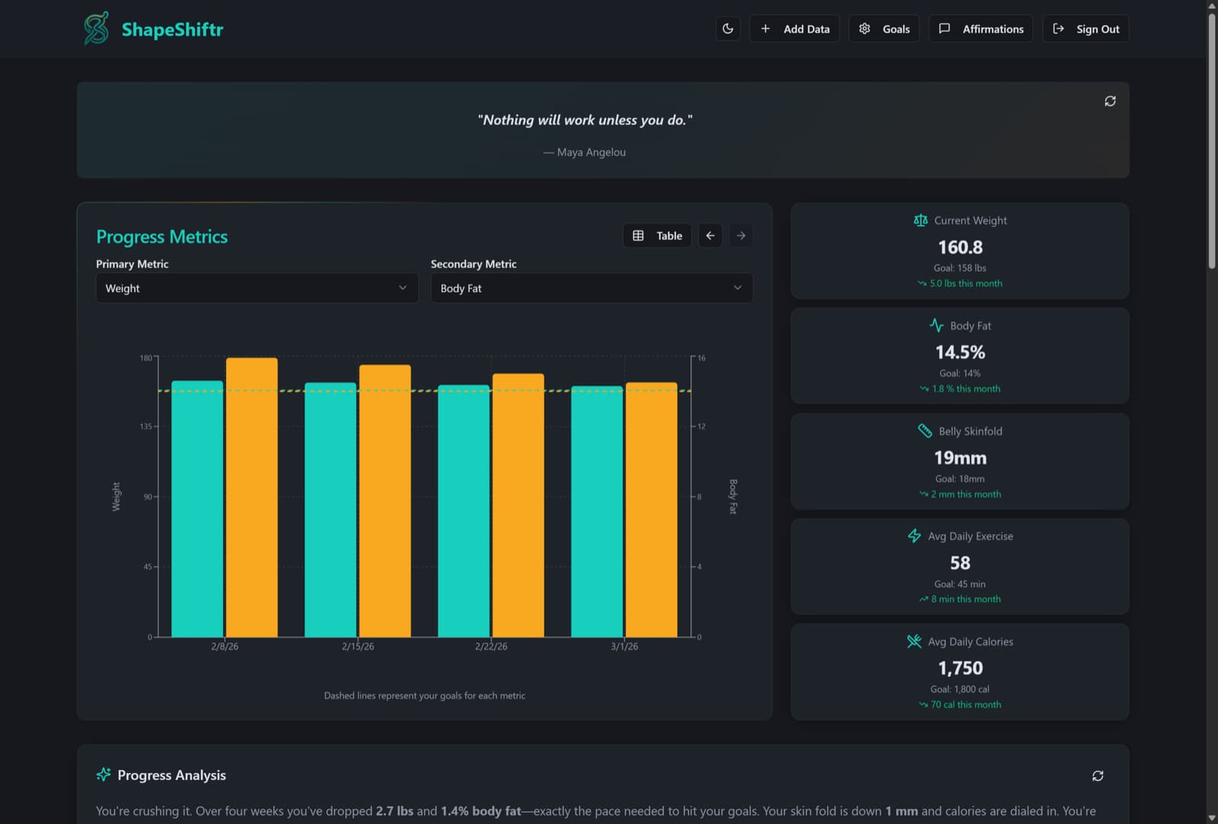
Task: Refresh the motivational quote
Action: [x=1110, y=101]
